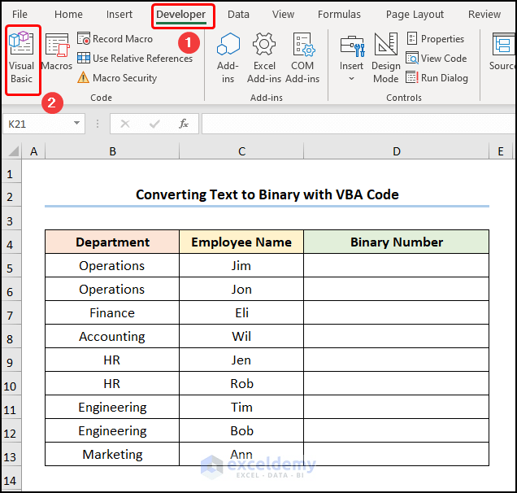Click the HR cell next to Jen
This screenshot has width=517, height=493.
[112, 360]
